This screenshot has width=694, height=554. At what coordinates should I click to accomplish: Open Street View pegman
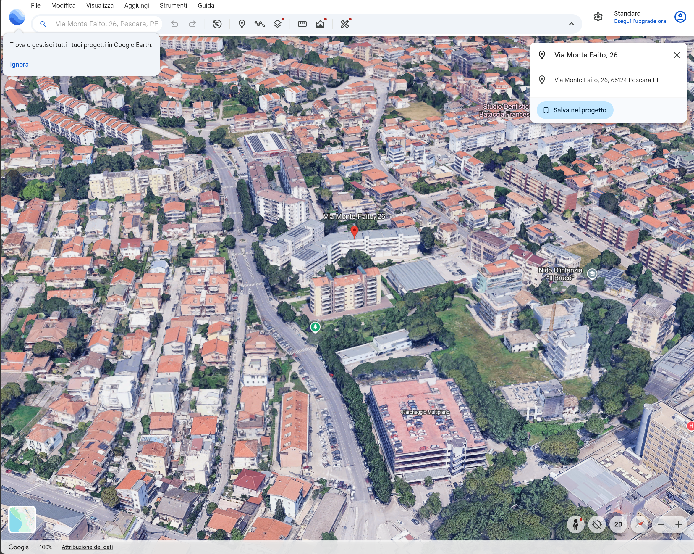click(575, 524)
